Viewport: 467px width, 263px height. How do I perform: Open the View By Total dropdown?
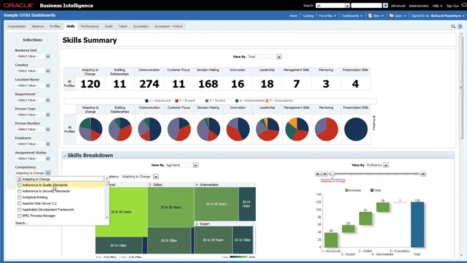279,57
